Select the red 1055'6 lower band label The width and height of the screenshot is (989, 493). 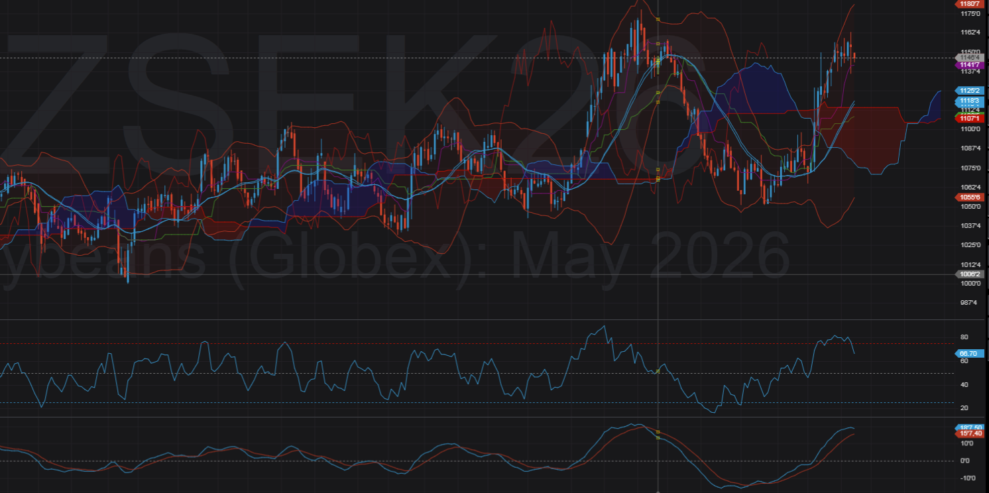click(x=970, y=197)
